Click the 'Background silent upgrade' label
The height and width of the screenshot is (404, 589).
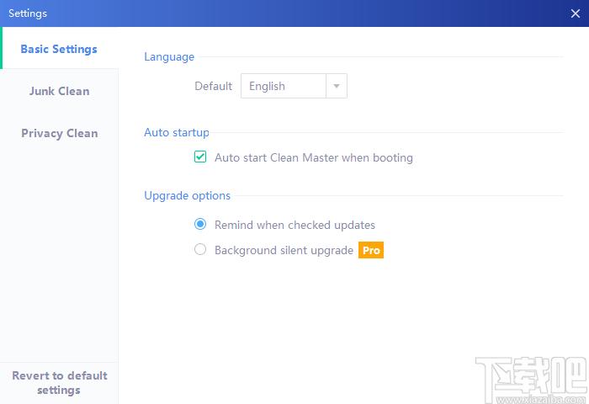[x=284, y=250]
